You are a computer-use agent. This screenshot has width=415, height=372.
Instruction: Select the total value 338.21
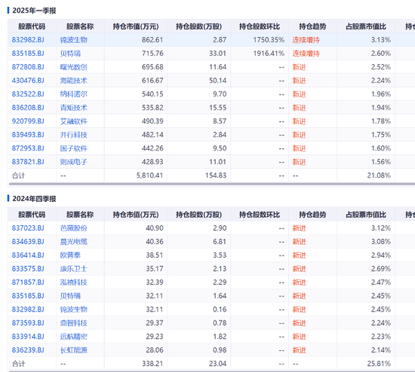[152, 363]
